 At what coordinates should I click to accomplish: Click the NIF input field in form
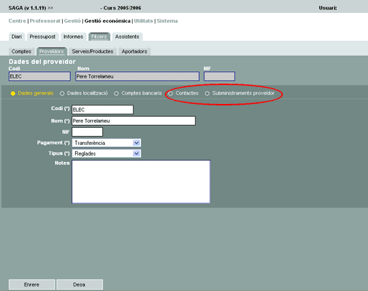pyautogui.click(x=87, y=132)
